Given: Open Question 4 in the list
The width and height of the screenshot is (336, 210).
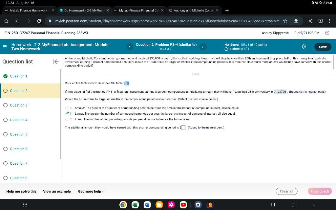Looking at the screenshot, I should click(x=19, y=120).
